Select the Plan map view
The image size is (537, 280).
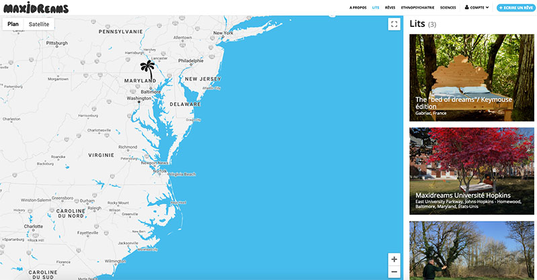coord(13,24)
